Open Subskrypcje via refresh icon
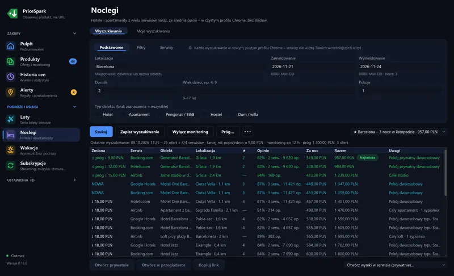This screenshot has height=276, width=454. coord(10,166)
